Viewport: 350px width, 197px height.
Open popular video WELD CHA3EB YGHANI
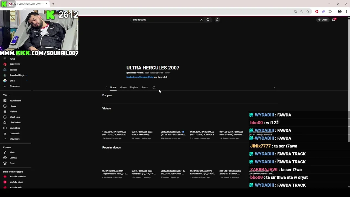[x=173, y=172]
